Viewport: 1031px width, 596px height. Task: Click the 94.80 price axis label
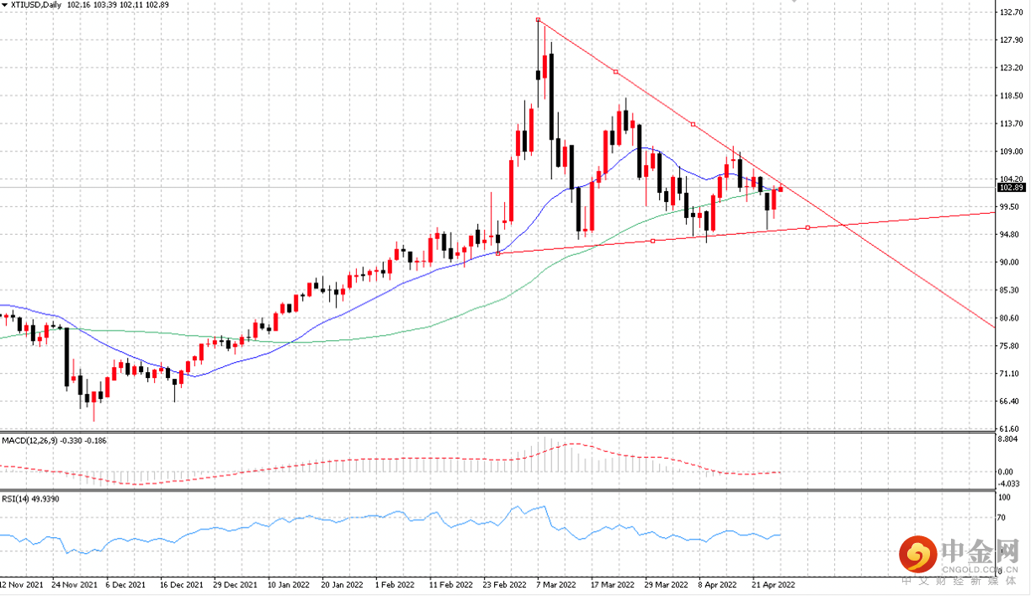tap(1008, 235)
